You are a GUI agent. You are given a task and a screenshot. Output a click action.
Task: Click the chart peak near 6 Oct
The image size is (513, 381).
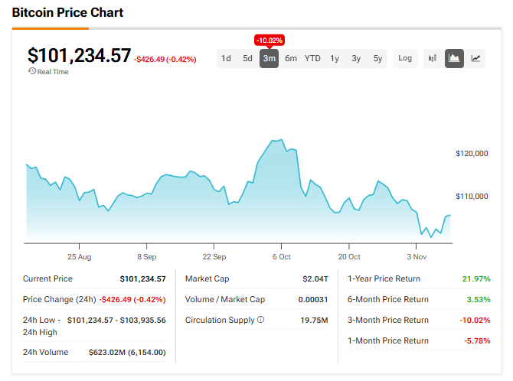coord(281,140)
